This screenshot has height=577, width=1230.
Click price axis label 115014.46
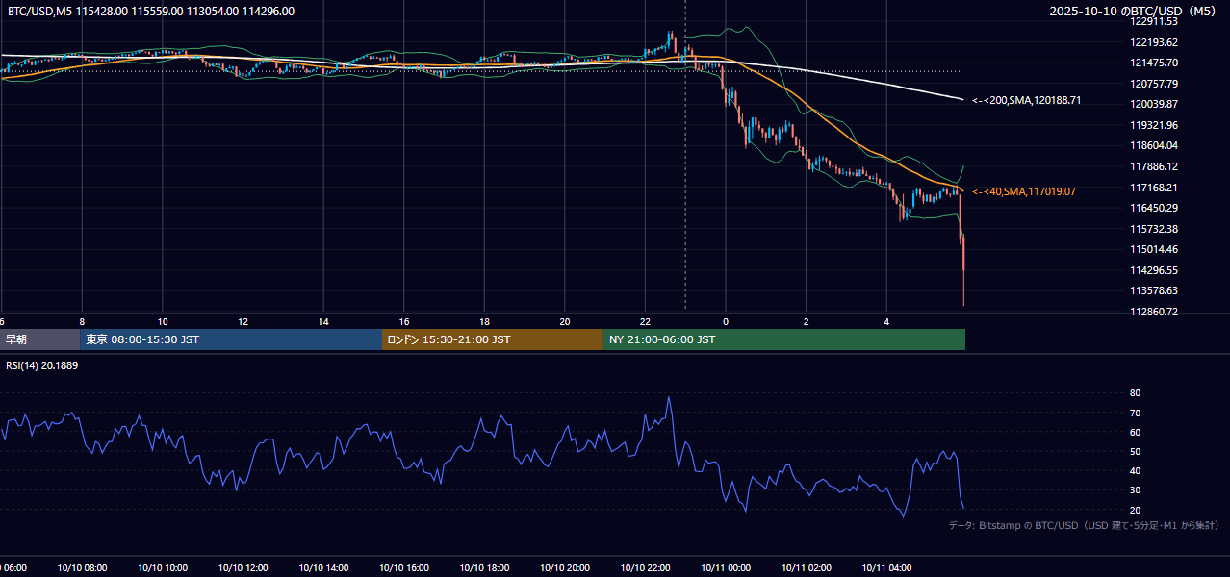(1154, 249)
